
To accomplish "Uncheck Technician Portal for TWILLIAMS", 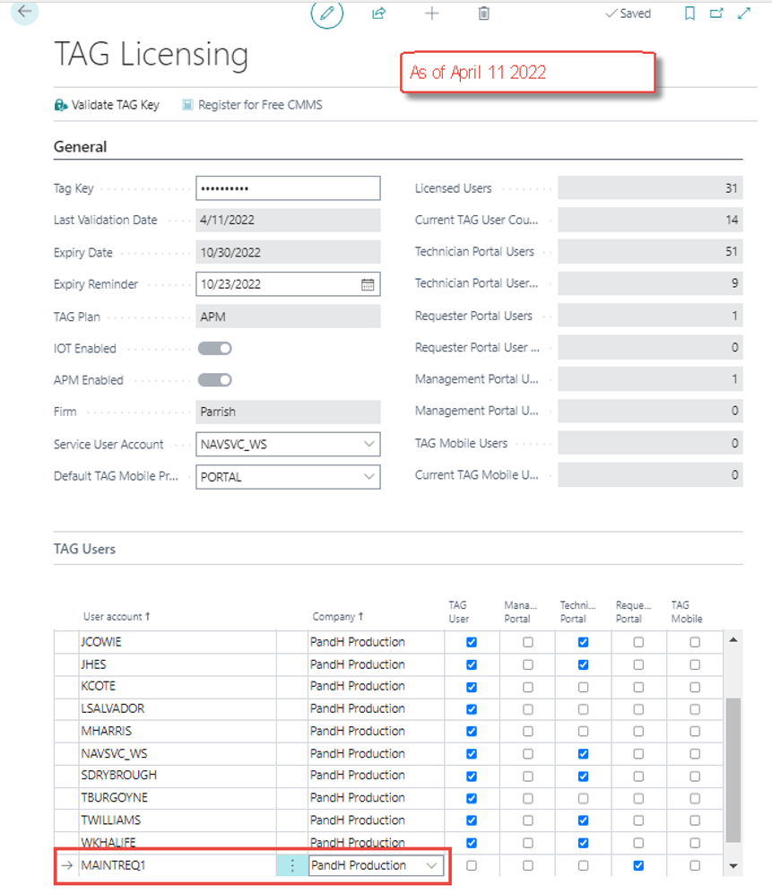I will tap(584, 820).
